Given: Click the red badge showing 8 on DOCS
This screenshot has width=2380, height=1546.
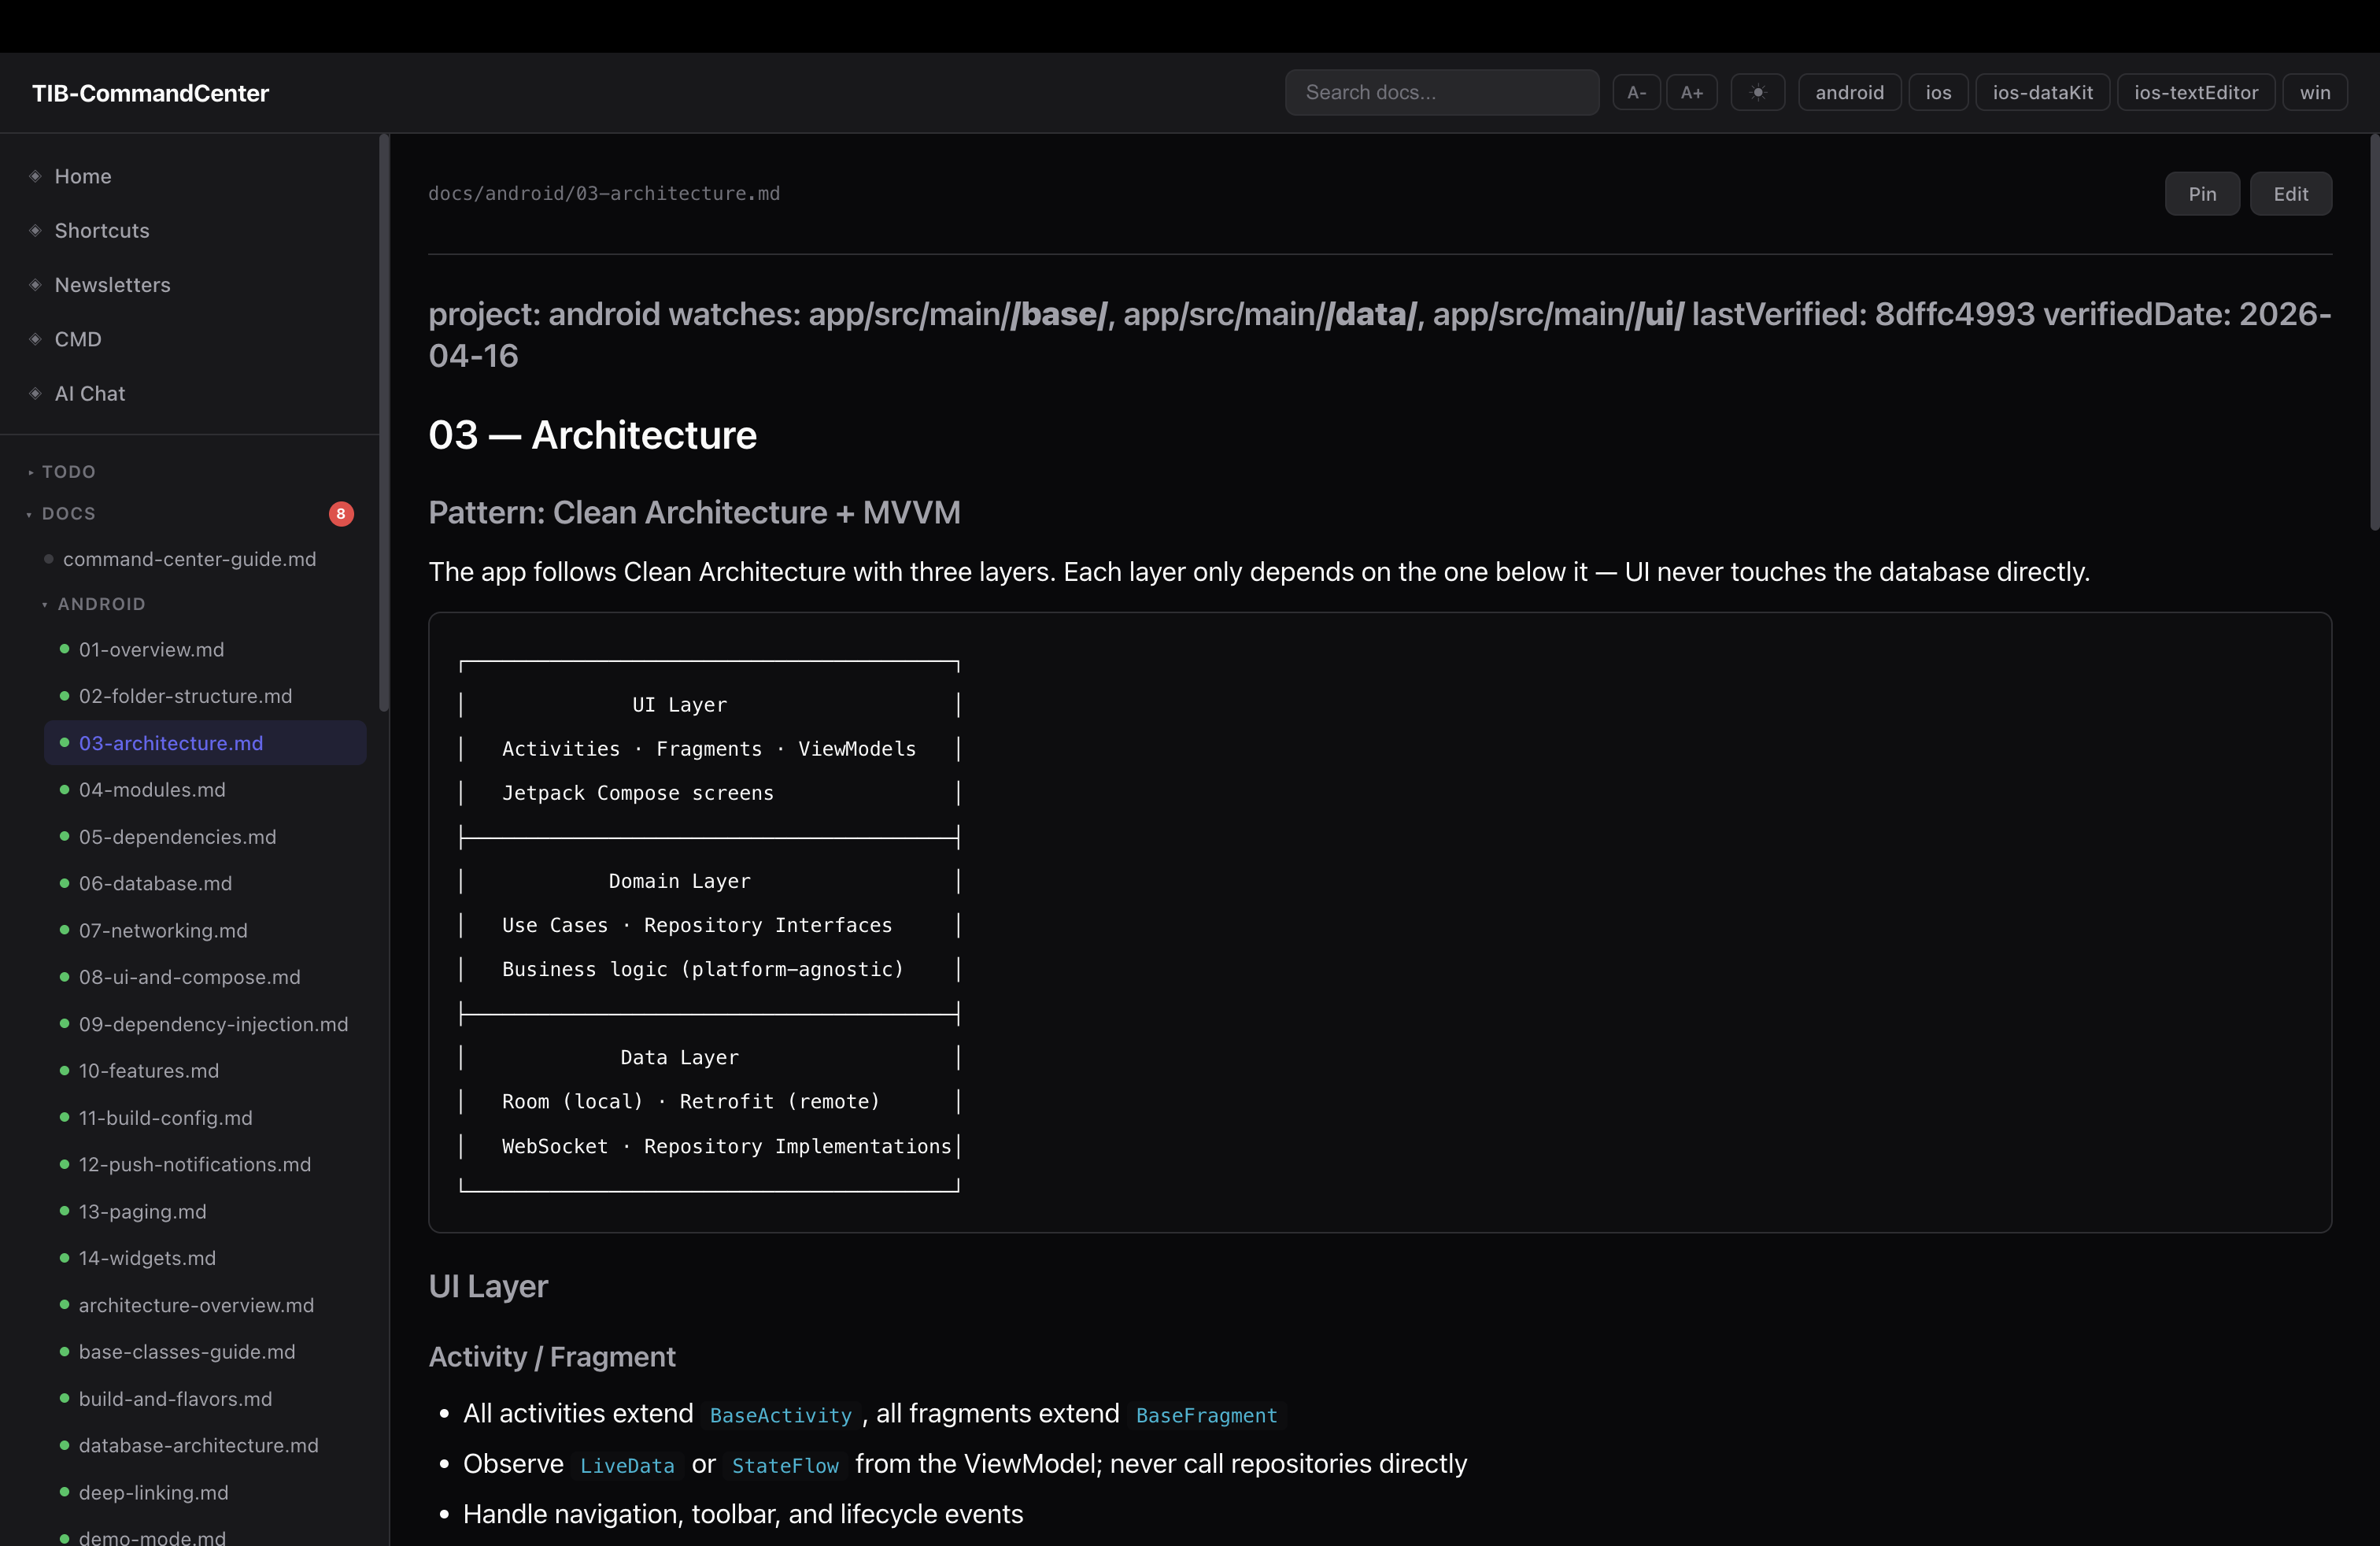Looking at the screenshot, I should click(340, 513).
